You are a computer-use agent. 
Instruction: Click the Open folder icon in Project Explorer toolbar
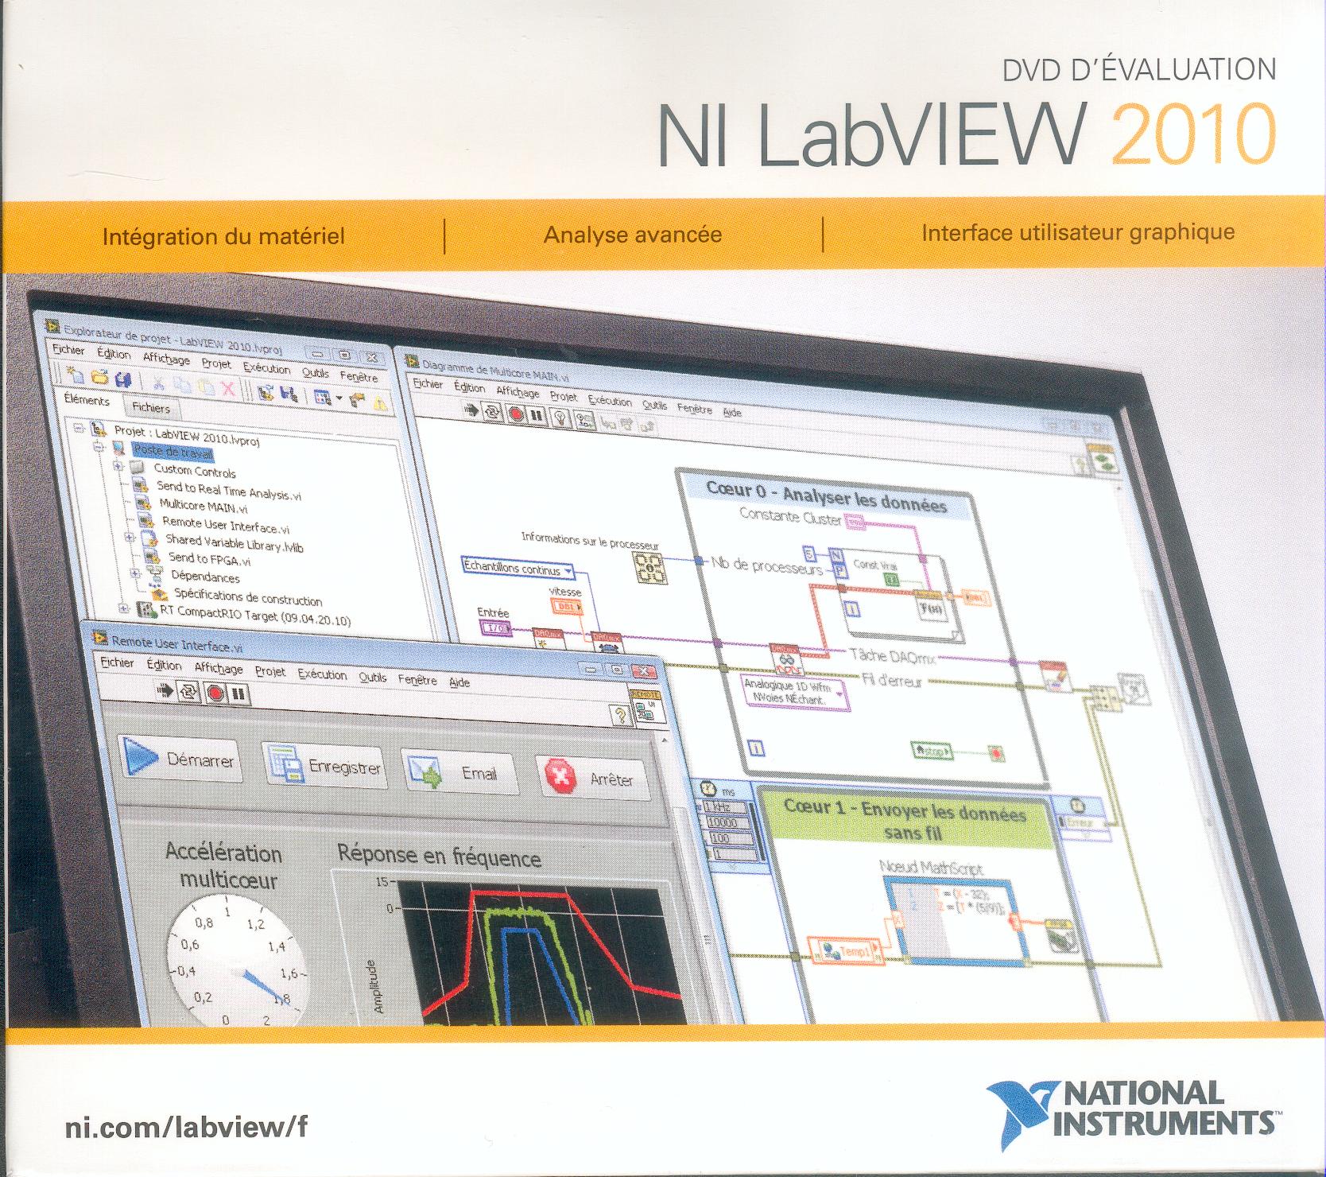click(99, 377)
